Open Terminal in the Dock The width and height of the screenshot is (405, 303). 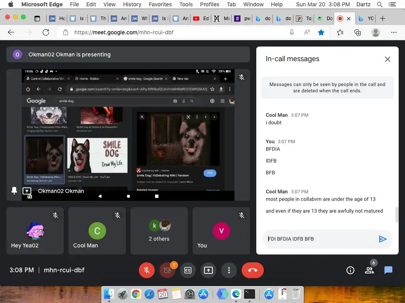click(x=250, y=294)
